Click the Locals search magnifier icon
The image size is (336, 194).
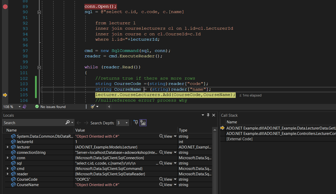(x=67, y=123)
